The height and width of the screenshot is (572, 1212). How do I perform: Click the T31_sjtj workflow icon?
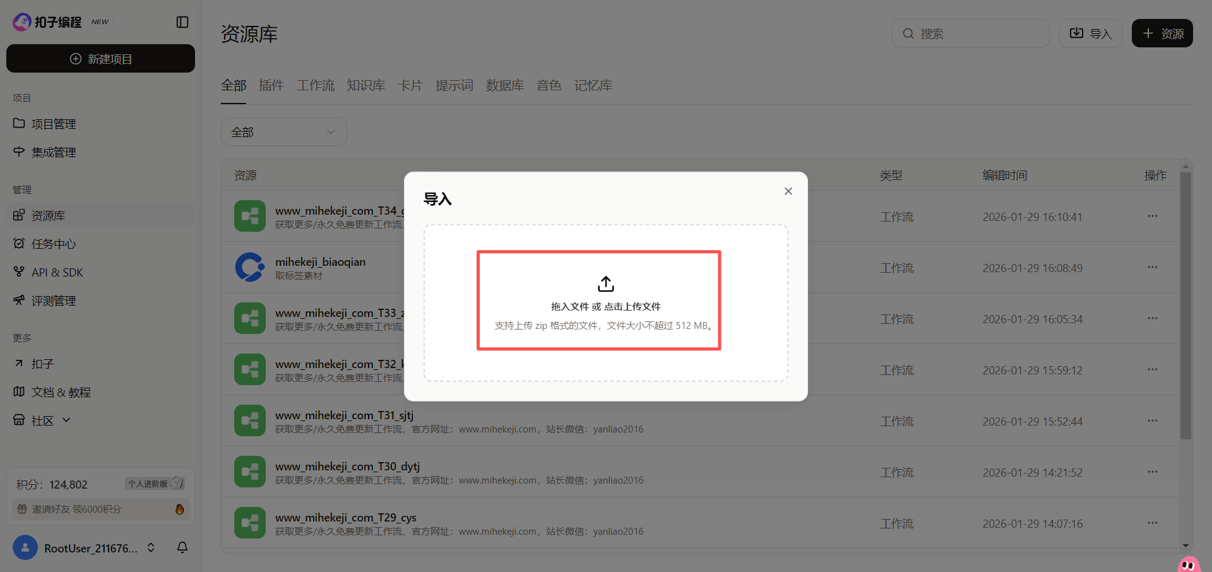249,421
